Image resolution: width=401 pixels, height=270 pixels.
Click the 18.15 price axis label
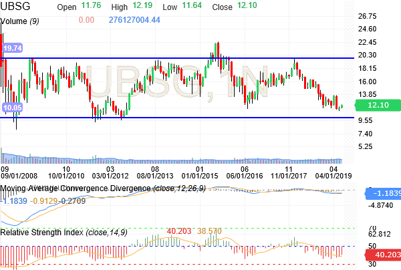367,68
